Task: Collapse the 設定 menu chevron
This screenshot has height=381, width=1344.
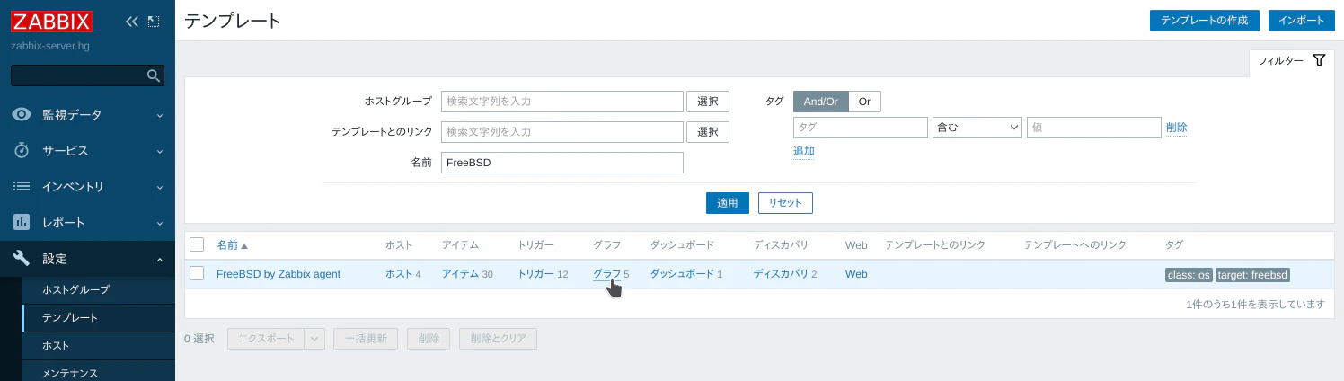Action: (159, 259)
